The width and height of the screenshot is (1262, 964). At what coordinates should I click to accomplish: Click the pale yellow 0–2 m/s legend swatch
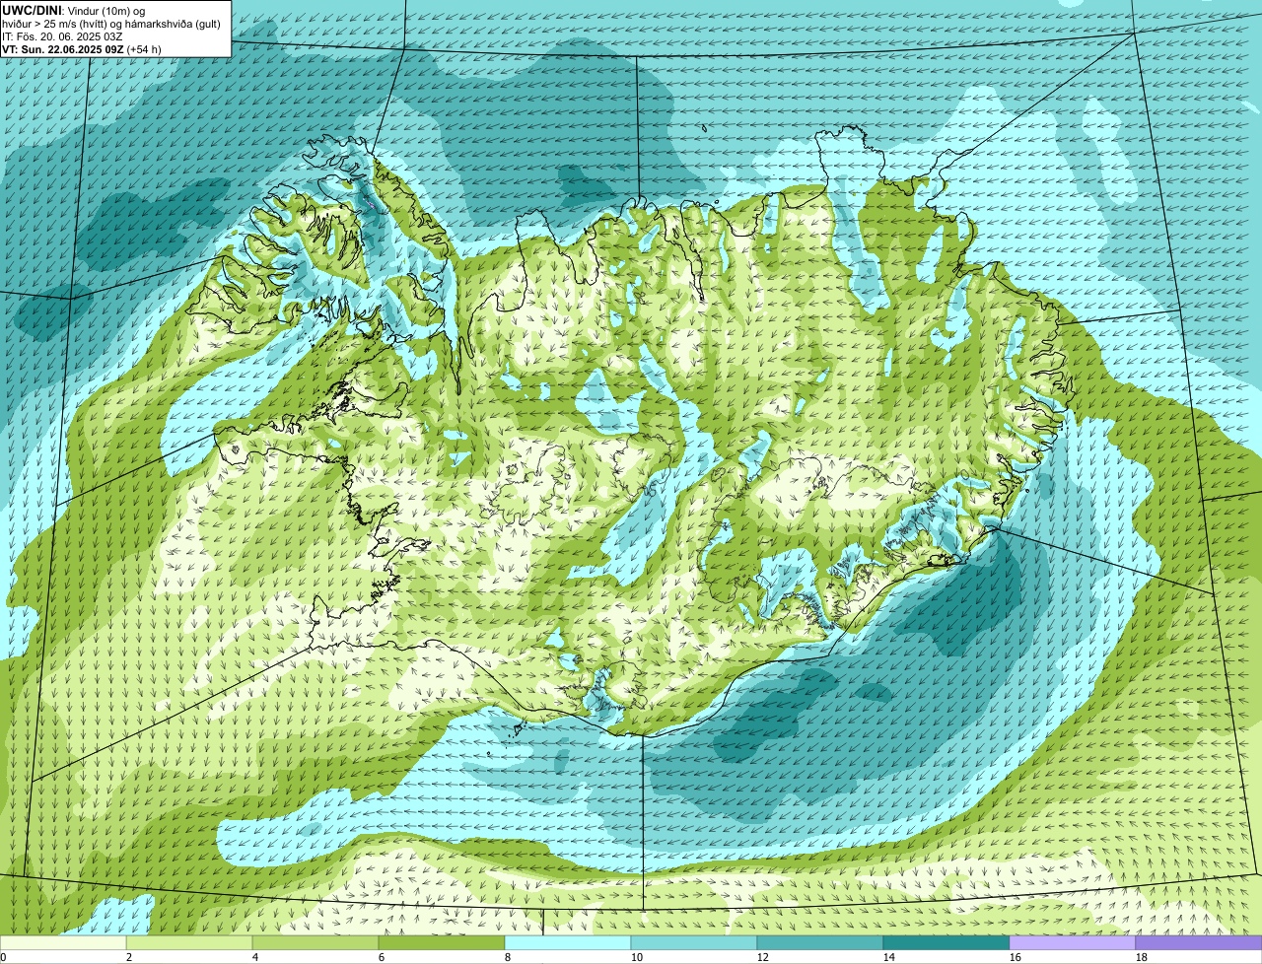pos(63,943)
